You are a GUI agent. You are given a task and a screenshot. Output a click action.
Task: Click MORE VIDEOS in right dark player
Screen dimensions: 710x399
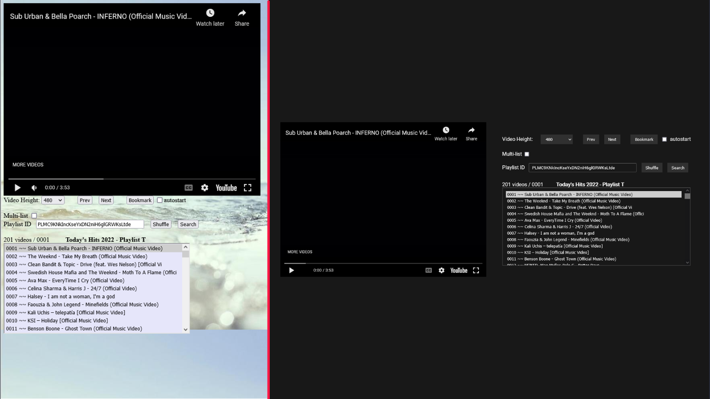pyautogui.click(x=300, y=252)
